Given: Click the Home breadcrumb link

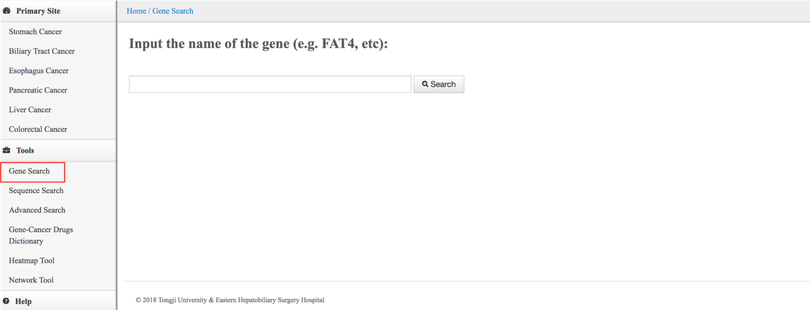Looking at the screenshot, I should (x=136, y=11).
